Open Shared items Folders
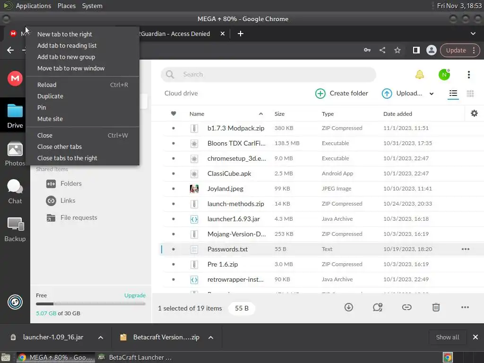Screen dimensions: 484x363 (x=64, y=184)
